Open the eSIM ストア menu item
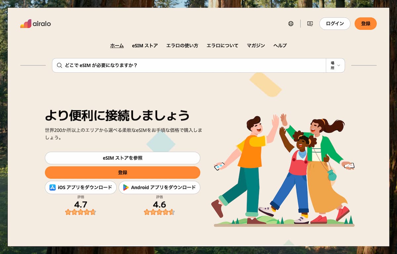Image resolution: width=397 pixels, height=254 pixels. click(x=145, y=46)
